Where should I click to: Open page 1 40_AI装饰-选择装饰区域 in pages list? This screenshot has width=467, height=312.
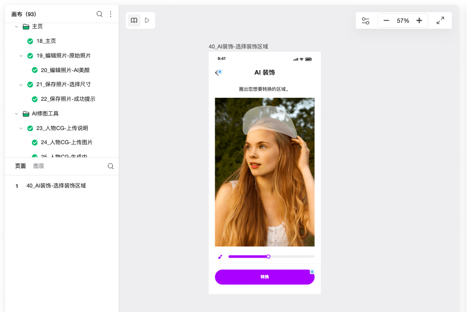coord(56,185)
